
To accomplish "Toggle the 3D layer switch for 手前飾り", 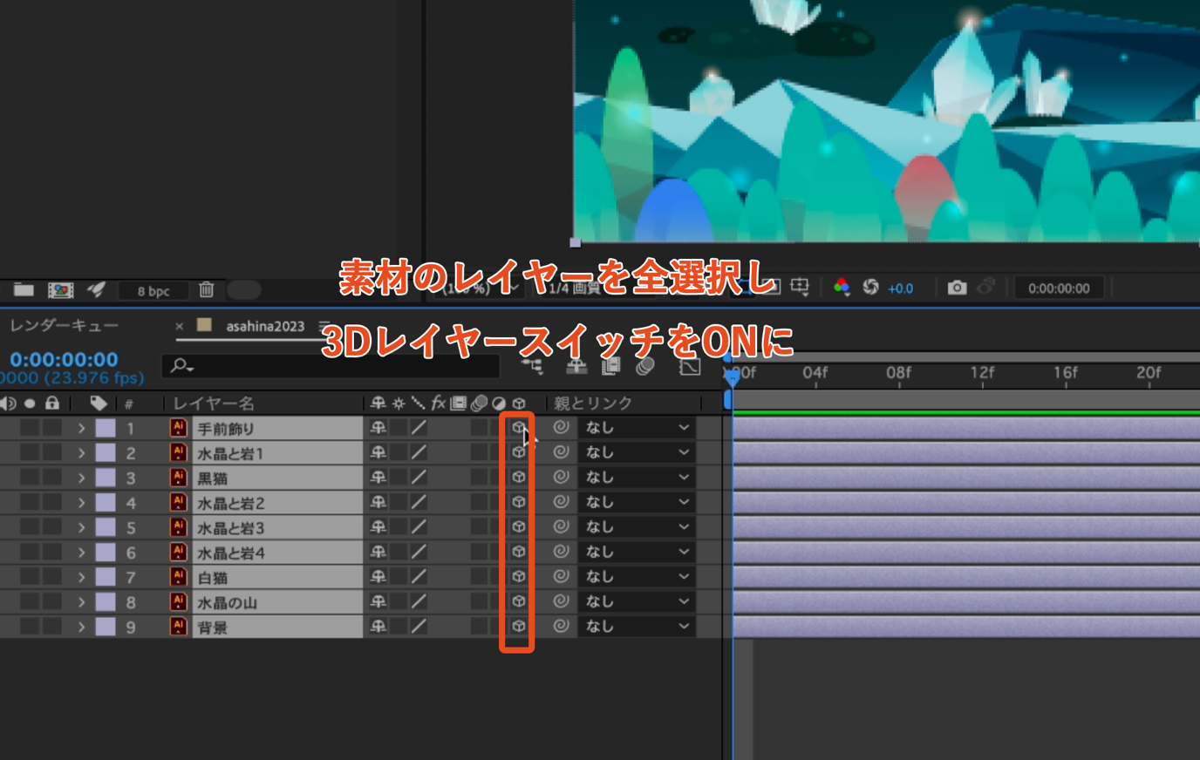I will 519,427.
